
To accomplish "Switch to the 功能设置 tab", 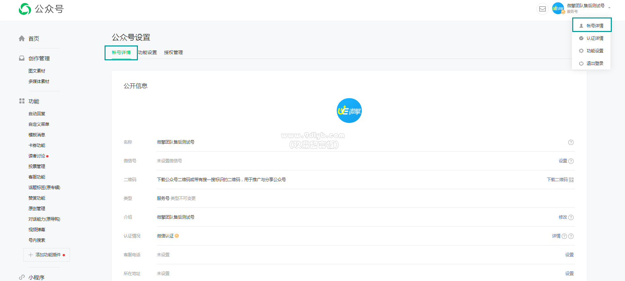I will pos(147,52).
